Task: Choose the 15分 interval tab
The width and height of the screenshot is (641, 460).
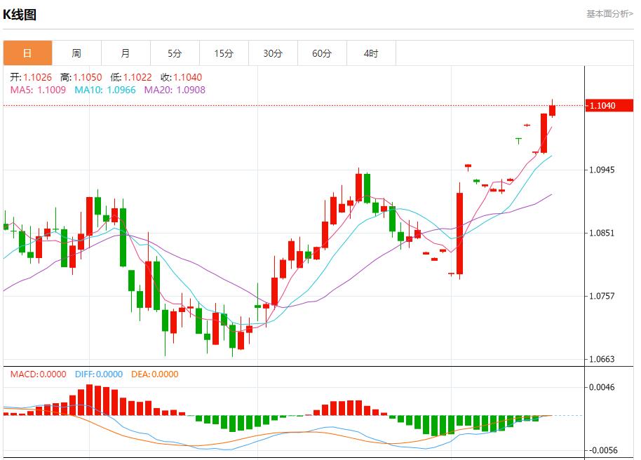Action: pyautogui.click(x=224, y=53)
